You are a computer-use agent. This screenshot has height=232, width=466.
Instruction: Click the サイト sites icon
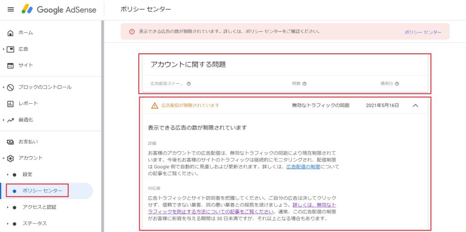tap(10, 66)
